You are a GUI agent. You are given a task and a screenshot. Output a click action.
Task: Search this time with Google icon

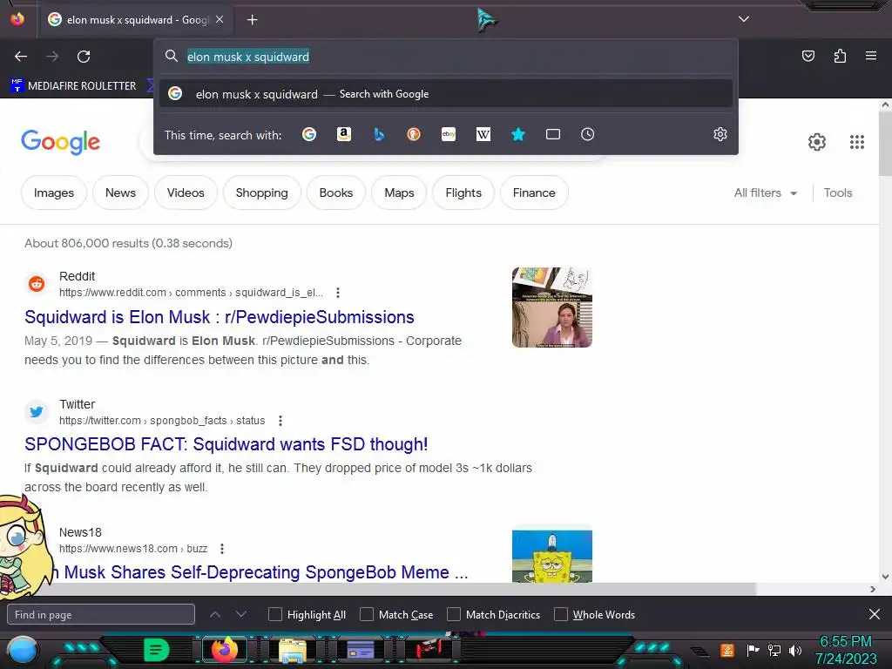(x=309, y=134)
